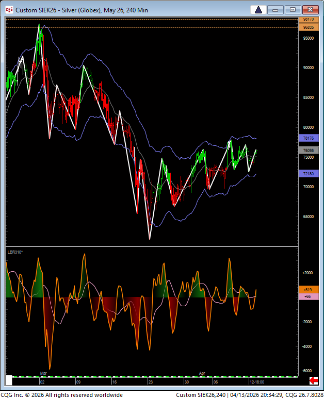Maximize the Silver chart window
The image size is (324, 399).
[x=293, y=10]
